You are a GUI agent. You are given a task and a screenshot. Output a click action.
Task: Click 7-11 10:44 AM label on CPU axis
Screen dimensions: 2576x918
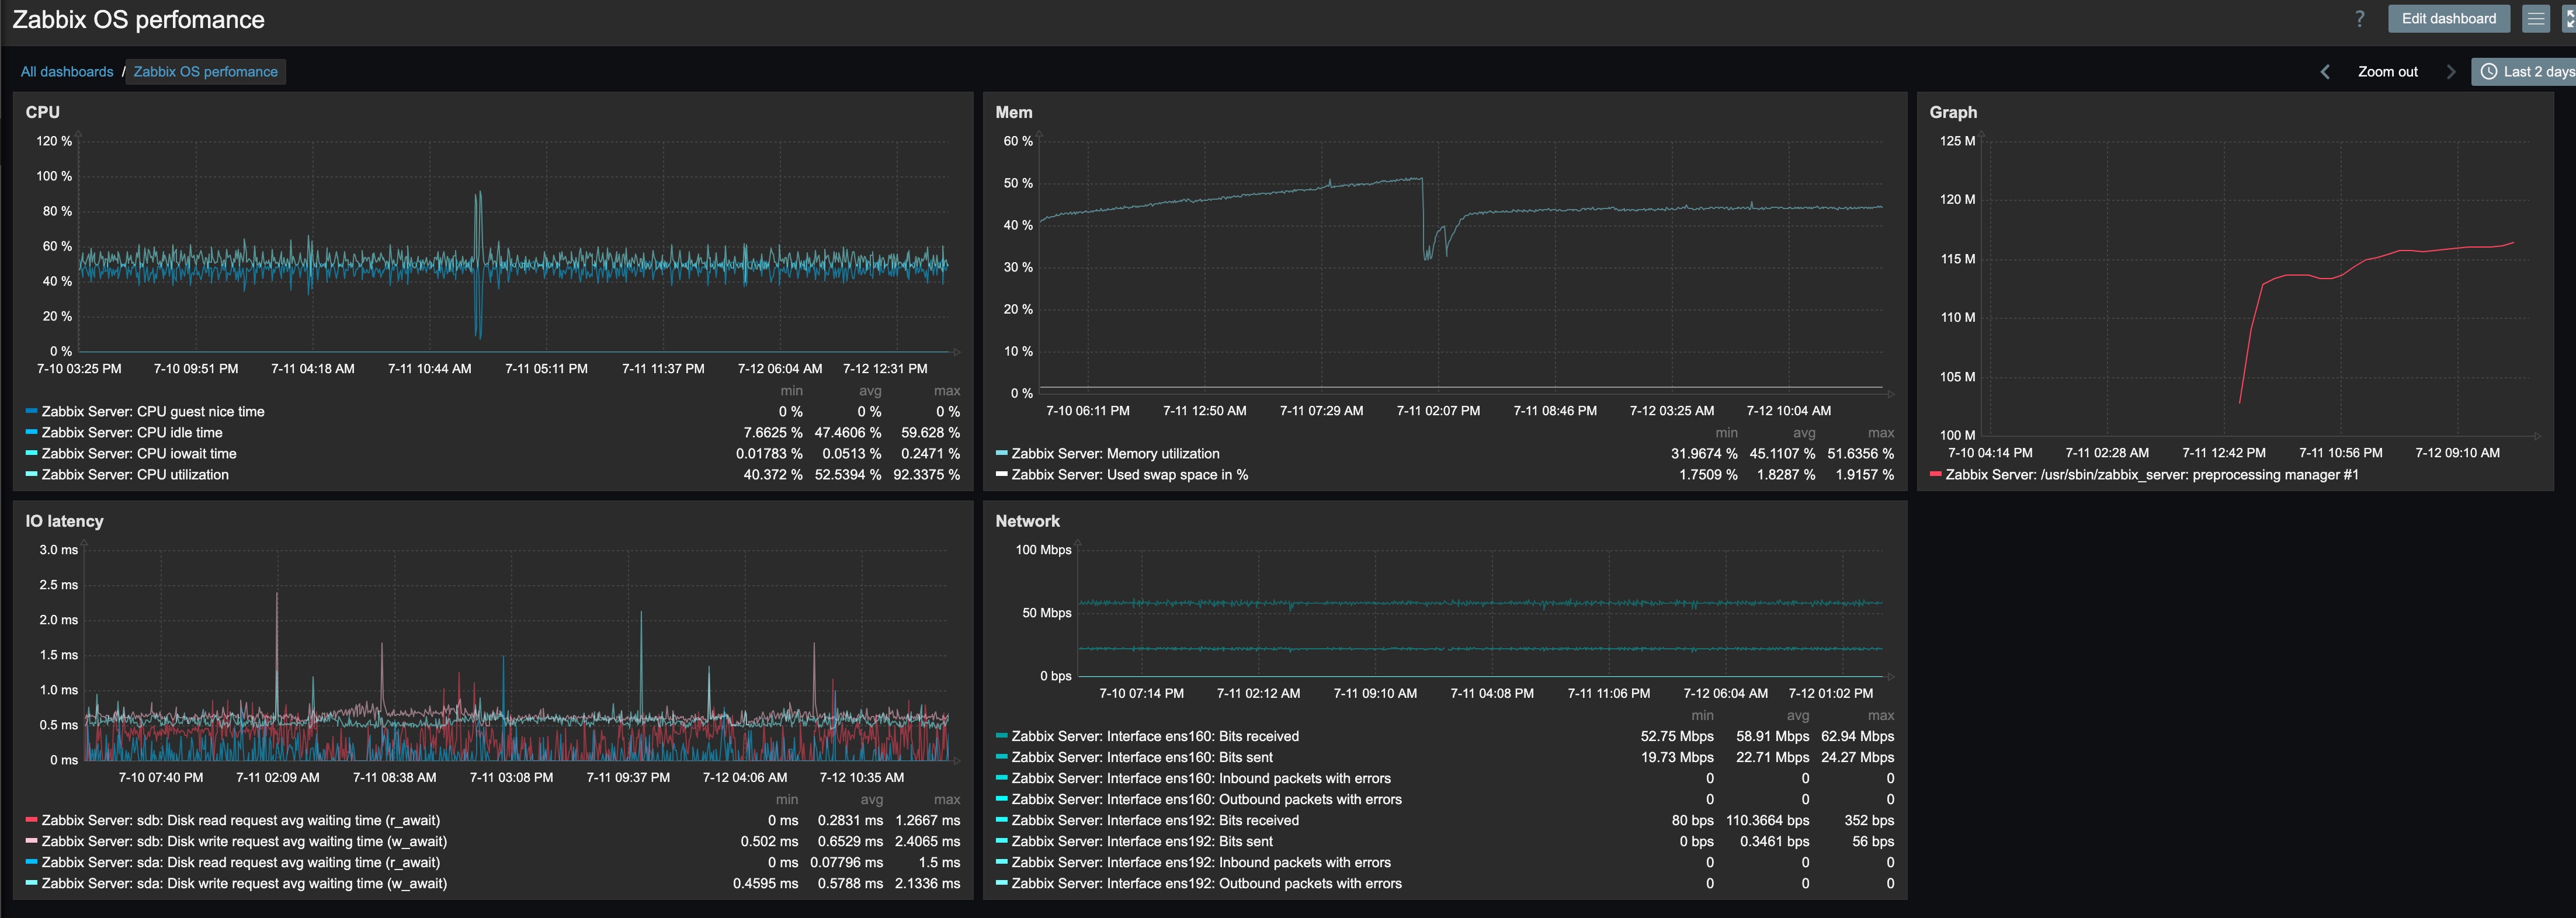429,368
